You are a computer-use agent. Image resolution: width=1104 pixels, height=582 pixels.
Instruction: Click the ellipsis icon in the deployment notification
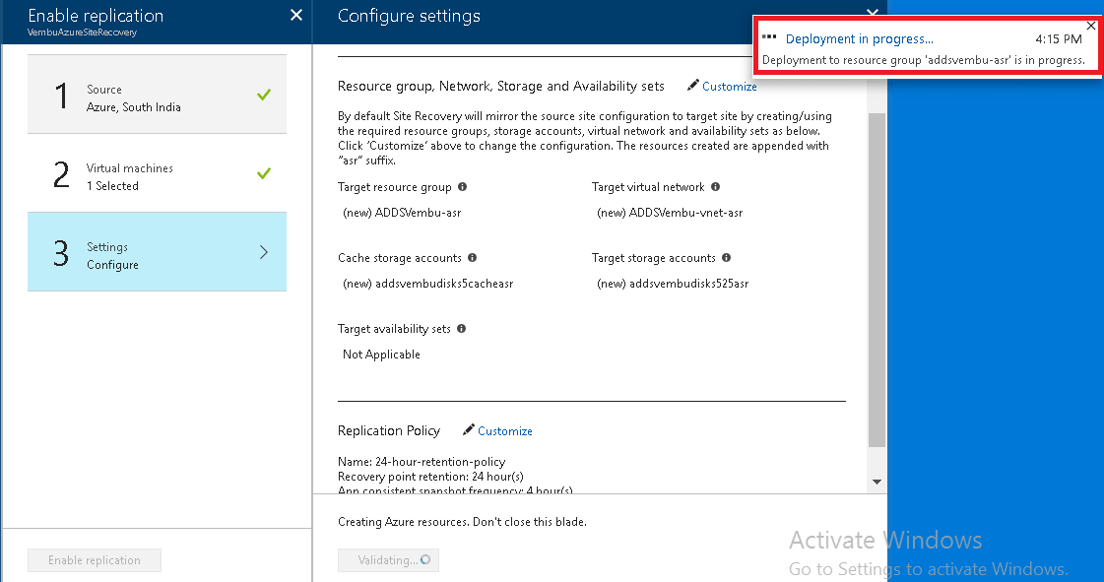pos(769,37)
